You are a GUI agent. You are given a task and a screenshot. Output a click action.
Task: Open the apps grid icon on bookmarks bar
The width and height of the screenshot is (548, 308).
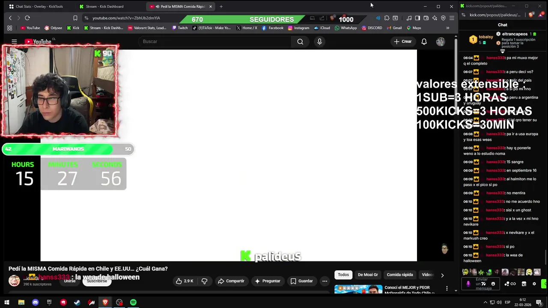pyautogui.click(x=9, y=28)
